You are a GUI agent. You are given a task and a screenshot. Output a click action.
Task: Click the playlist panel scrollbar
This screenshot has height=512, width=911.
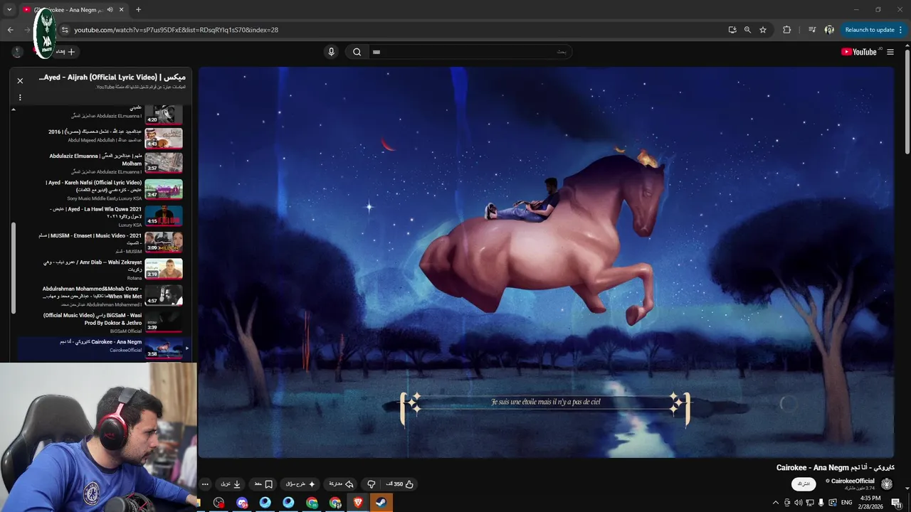point(14,267)
